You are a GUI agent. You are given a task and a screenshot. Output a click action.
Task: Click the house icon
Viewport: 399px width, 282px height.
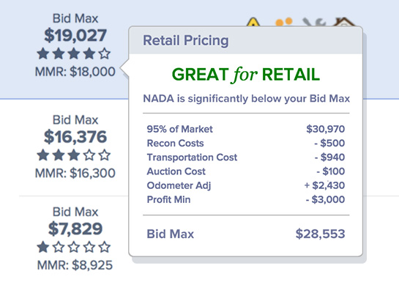point(343,22)
